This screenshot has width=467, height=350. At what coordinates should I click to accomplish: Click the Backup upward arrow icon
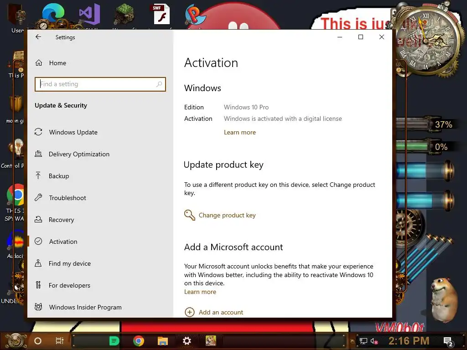coord(38,175)
